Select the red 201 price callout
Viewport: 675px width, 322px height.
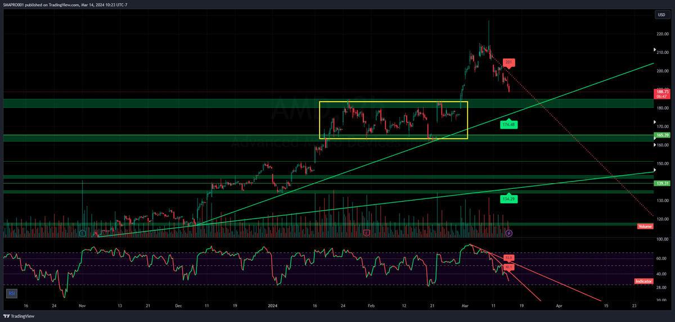click(508, 62)
